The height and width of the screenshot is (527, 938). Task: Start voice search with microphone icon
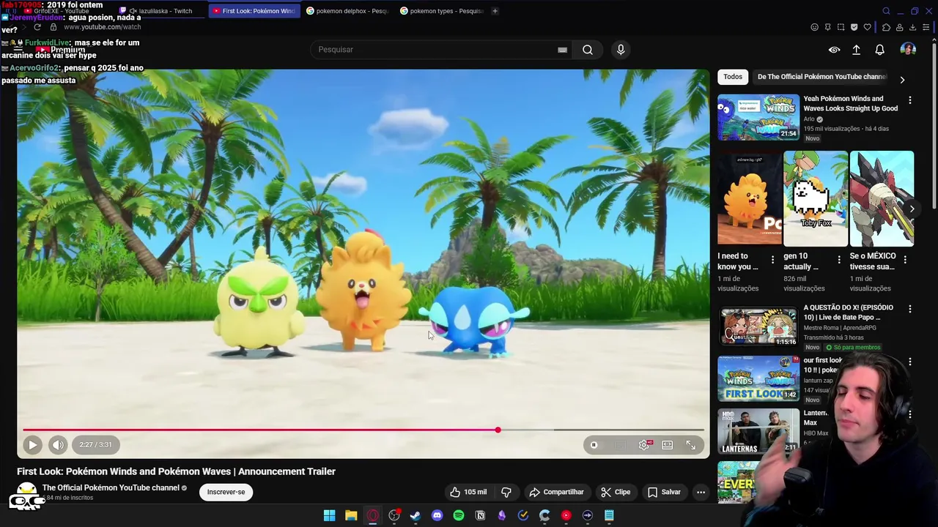(x=621, y=50)
